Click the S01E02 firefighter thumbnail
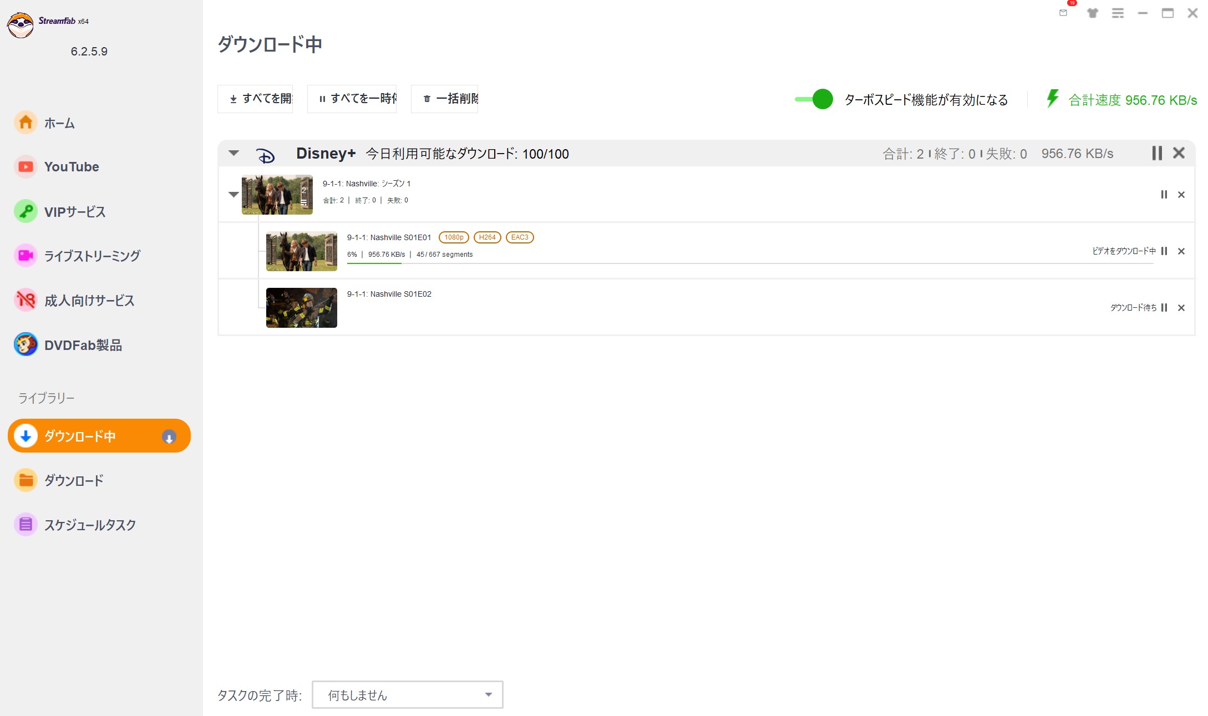 (301, 308)
